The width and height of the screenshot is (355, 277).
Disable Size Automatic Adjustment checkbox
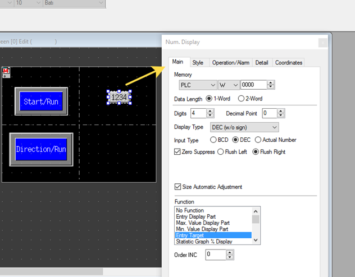coord(178,187)
